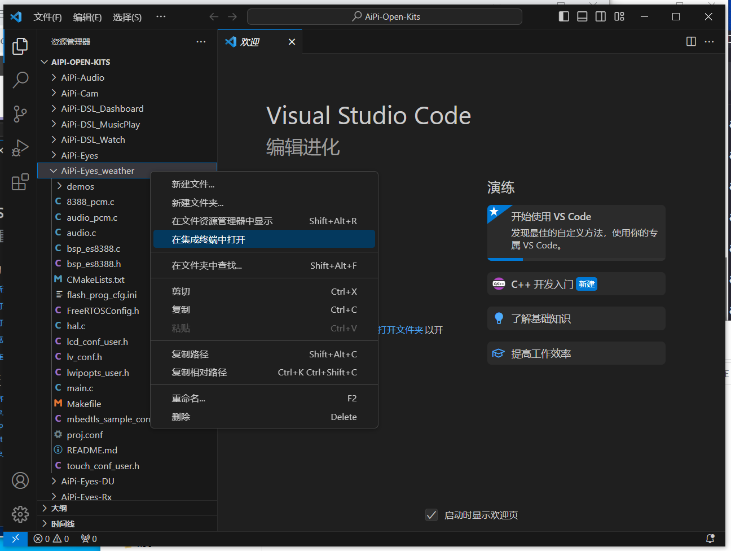Image resolution: width=731 pixels, height=551 pixels.
Task: Open explorer views and more actions ellipsis
Action: (x=201, y=42)
